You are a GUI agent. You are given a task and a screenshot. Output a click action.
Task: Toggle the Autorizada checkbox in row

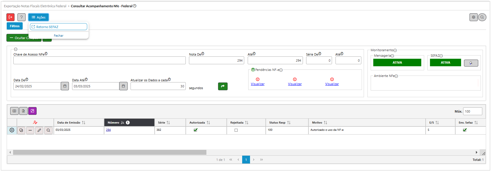pyautogui.click(x=196, y=130)
